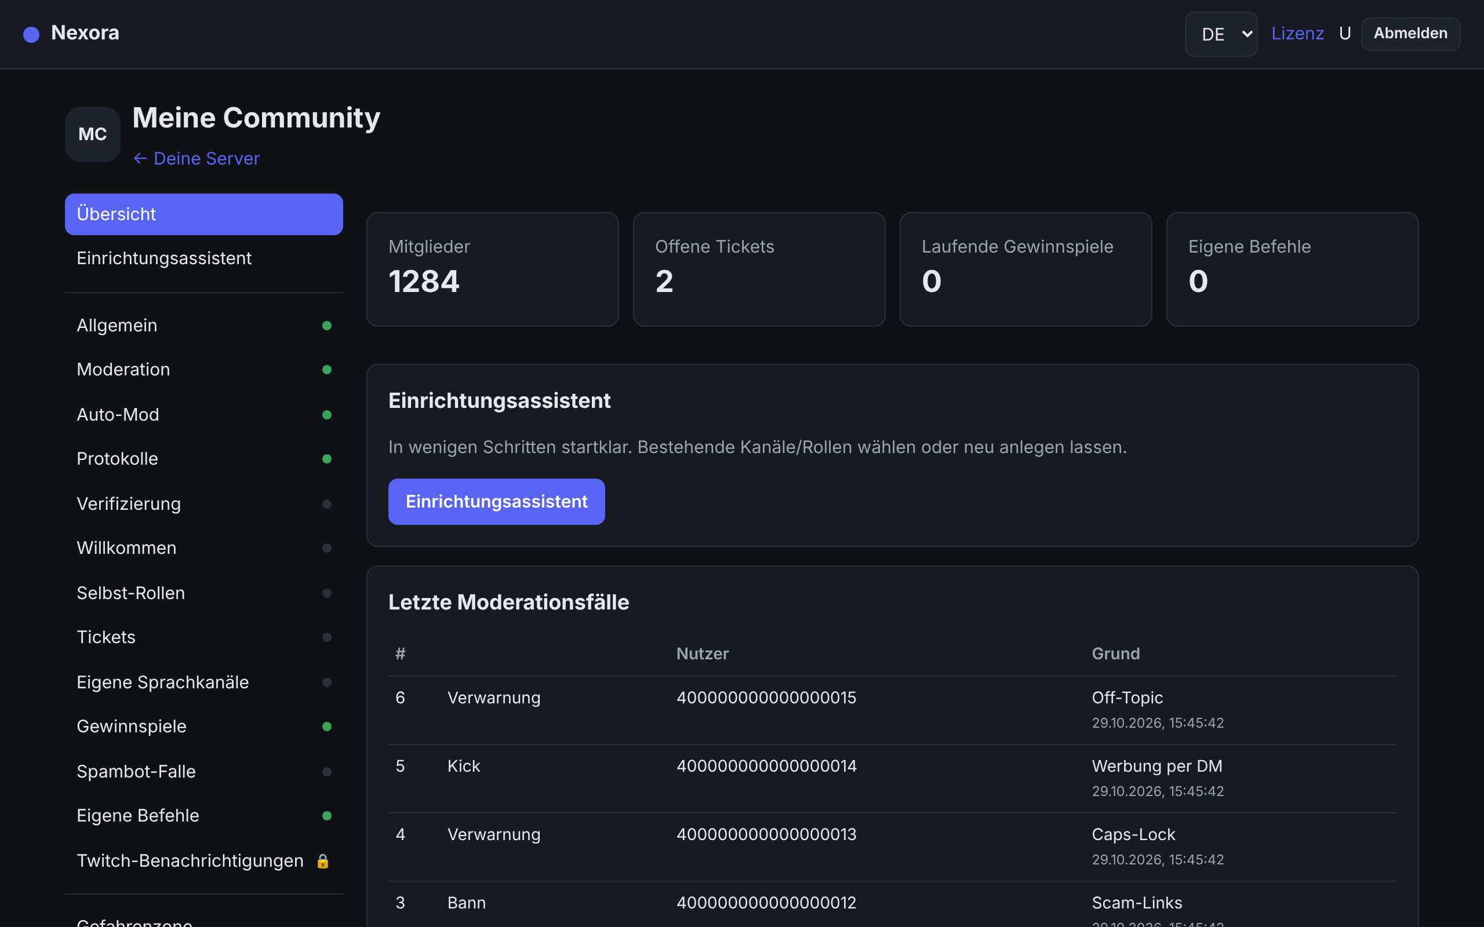Click user ID 400000000000000015
The height and width of the screenshot is (927, 1484).
click(766, 698)
